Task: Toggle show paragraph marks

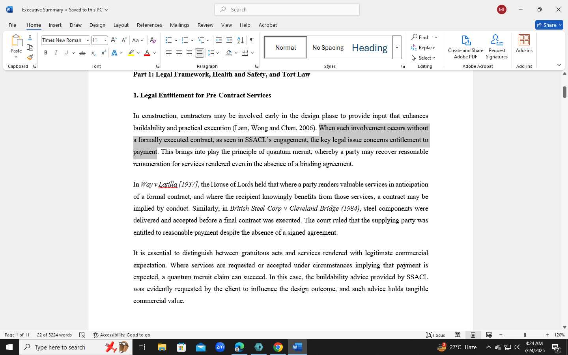Action: (x=252, y=40)
